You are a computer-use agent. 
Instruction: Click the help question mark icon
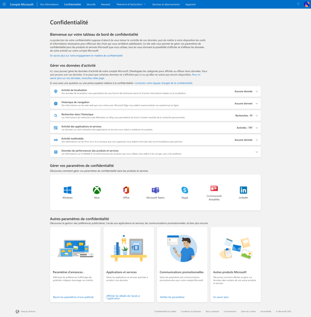(x=298, y=4)
